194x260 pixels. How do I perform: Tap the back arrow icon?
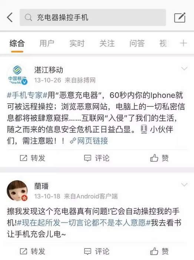pyautogui.click(x=10, y=17)
